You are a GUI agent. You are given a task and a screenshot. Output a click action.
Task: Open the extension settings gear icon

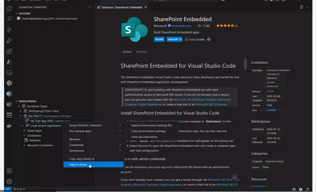pos(209,39)
